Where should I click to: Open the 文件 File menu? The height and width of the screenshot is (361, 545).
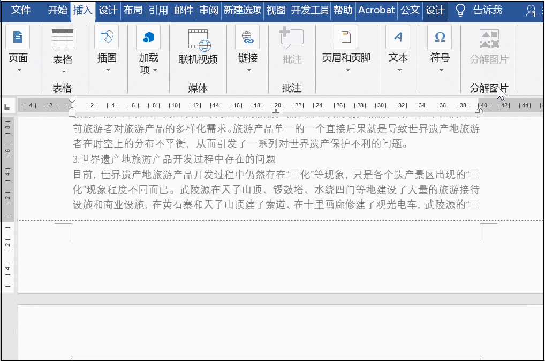(21, 10)
